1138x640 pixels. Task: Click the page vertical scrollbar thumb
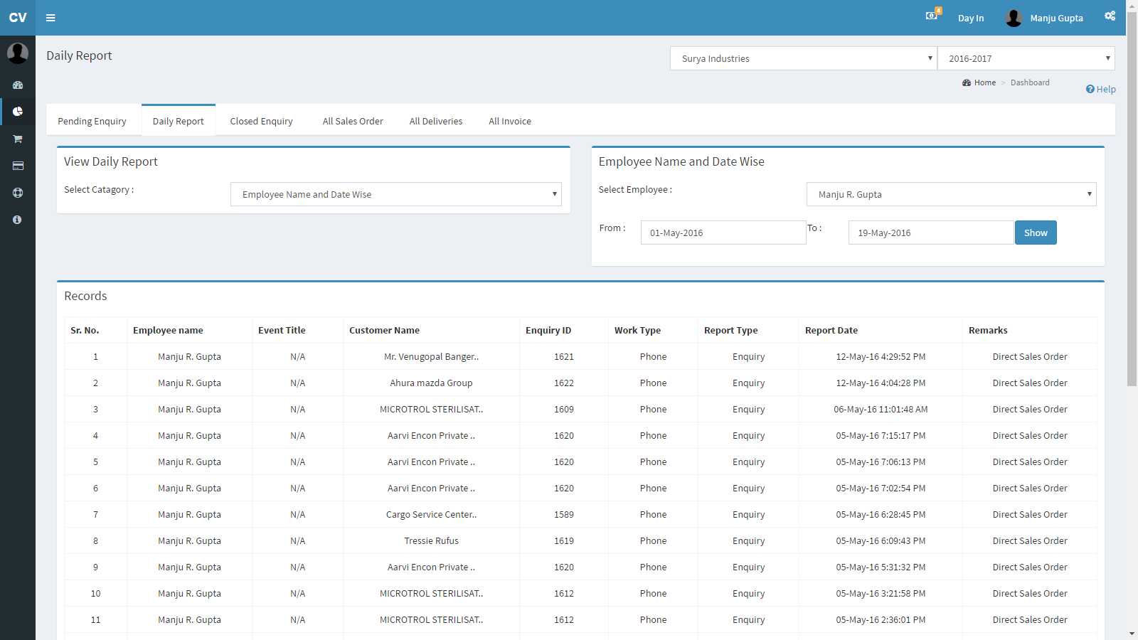(1132, 199)
